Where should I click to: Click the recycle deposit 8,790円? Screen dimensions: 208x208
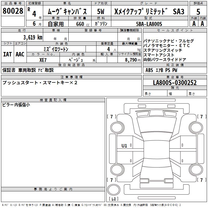click(x=133, y=60)
